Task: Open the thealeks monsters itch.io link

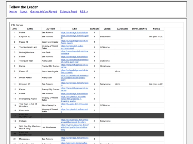Action: [74, 105]
